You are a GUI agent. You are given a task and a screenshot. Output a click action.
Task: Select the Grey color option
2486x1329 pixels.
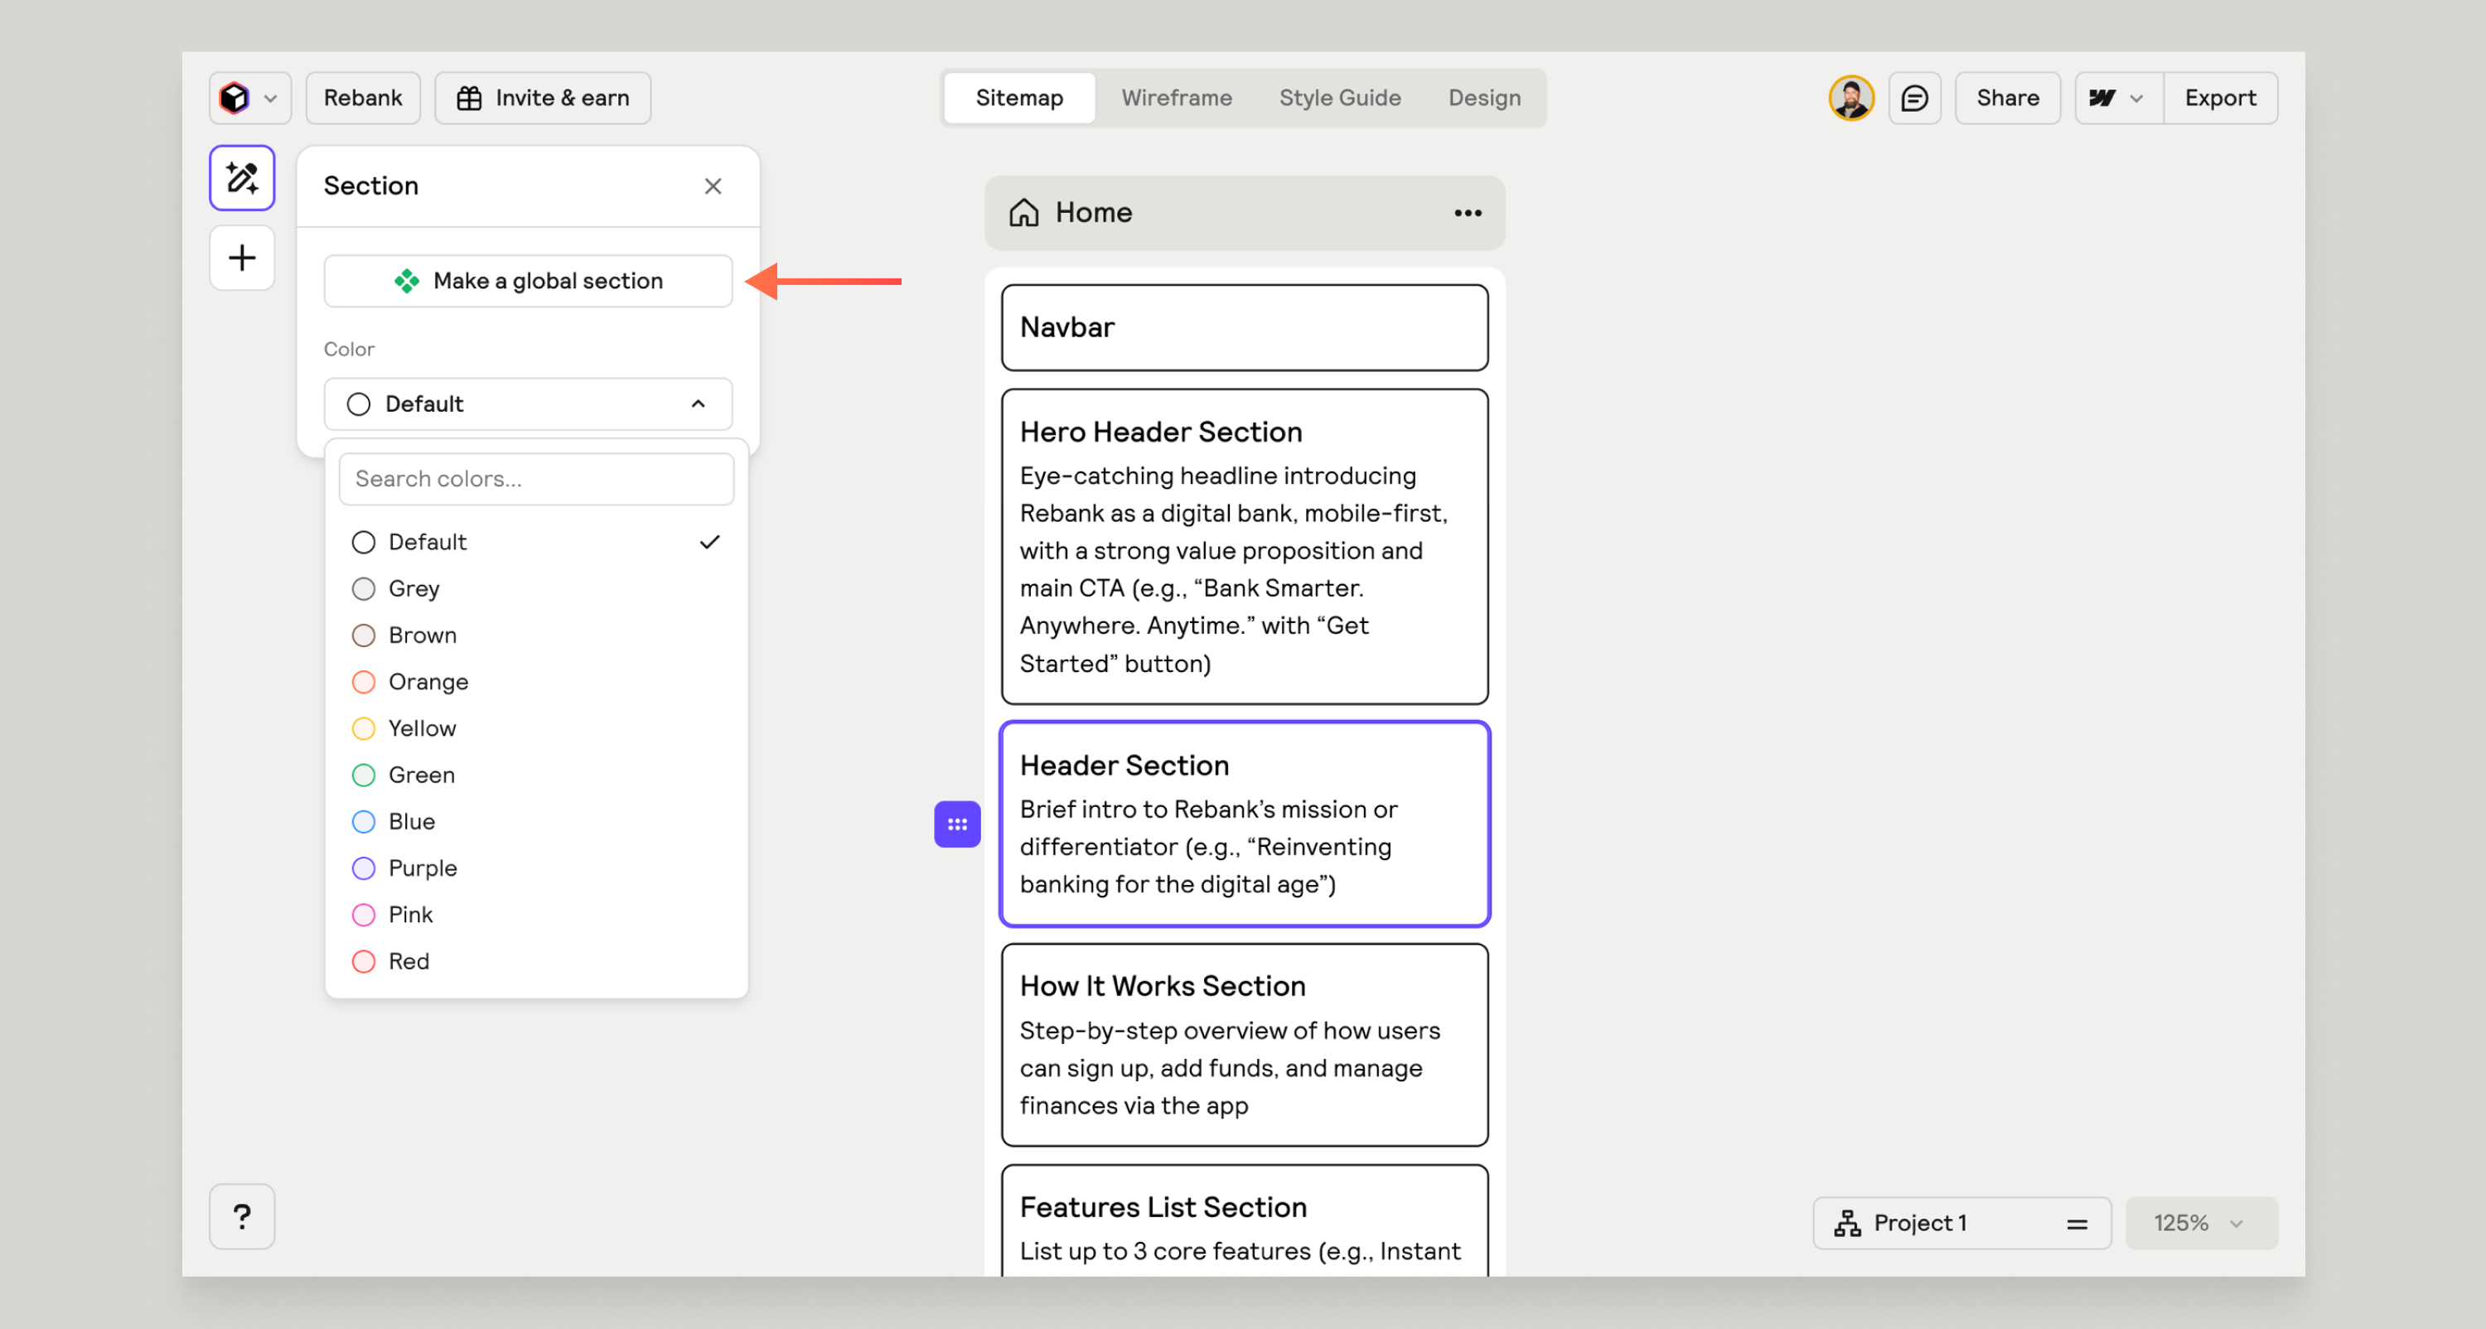pos(413,589)
